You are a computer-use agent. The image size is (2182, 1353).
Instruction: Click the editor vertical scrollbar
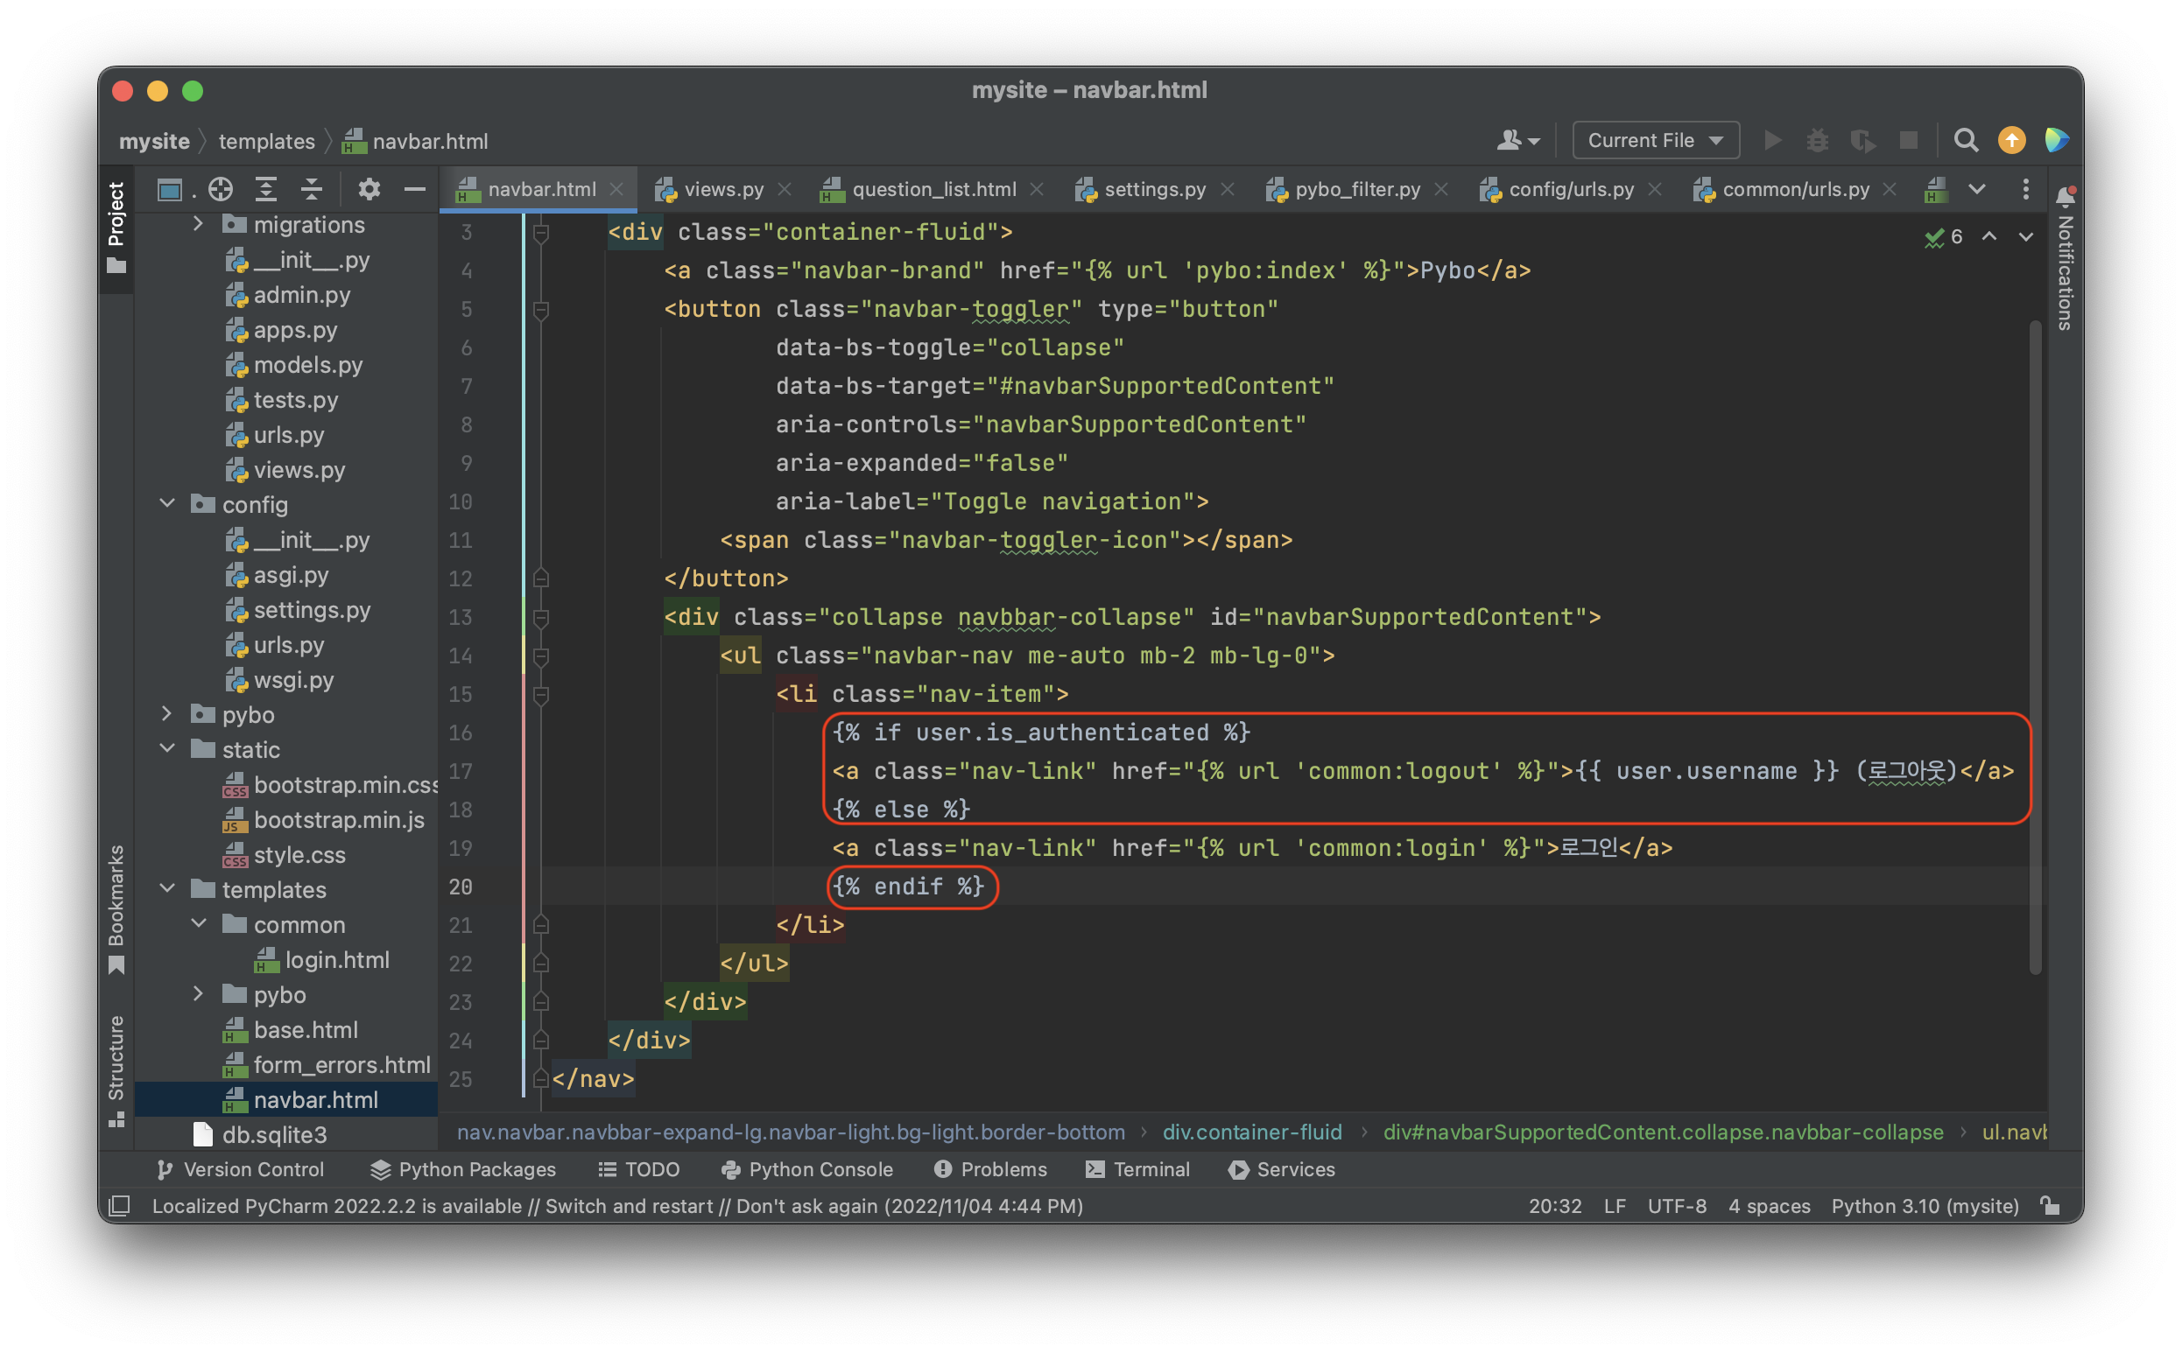(x=2034, y=644)
